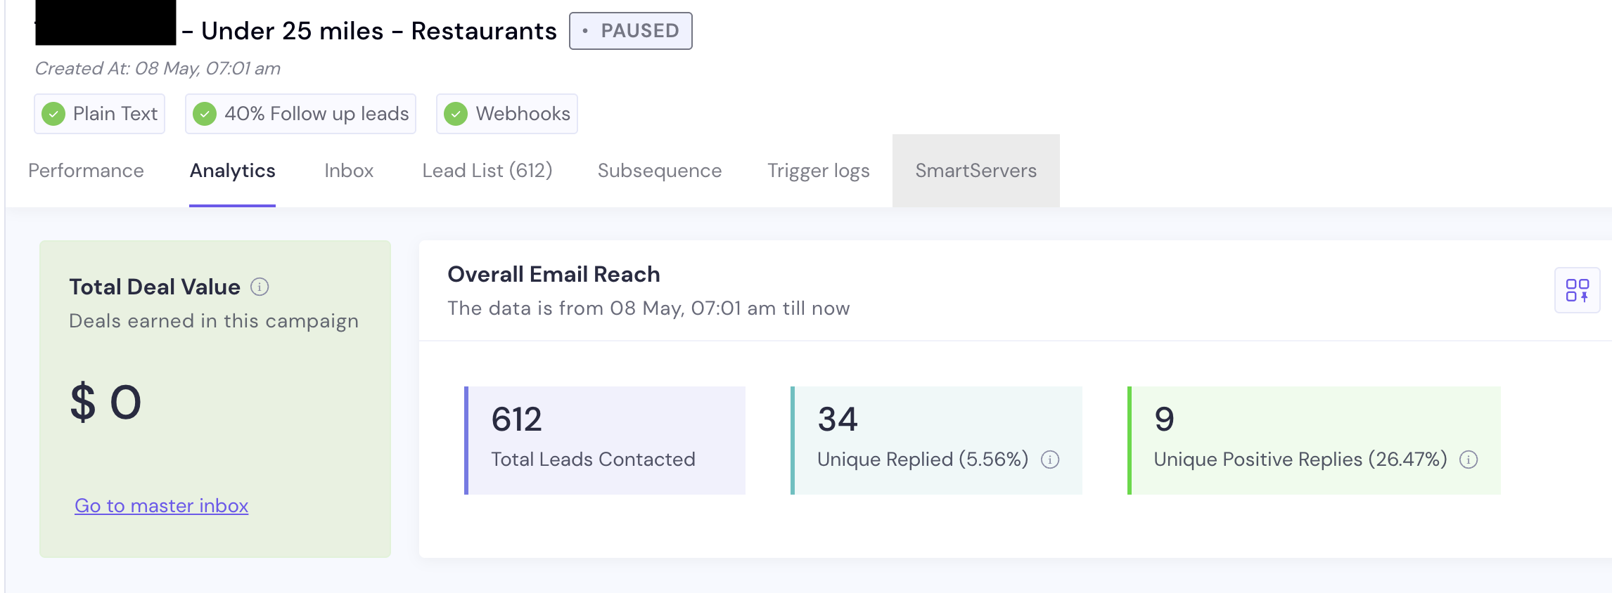Click the info icon next to Unique Replied

click(1050, 460)
